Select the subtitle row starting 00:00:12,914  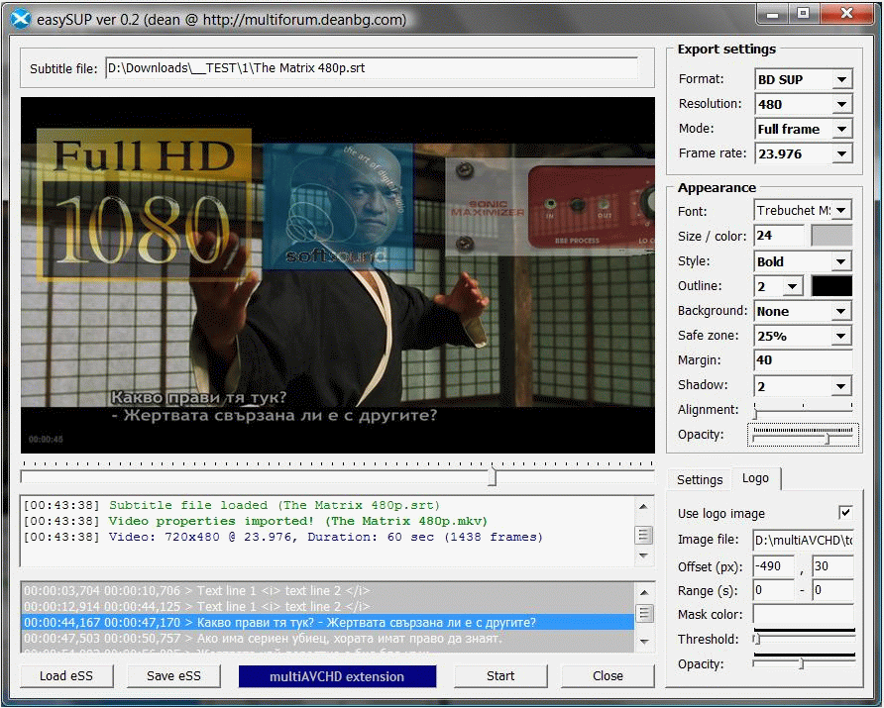328,607
